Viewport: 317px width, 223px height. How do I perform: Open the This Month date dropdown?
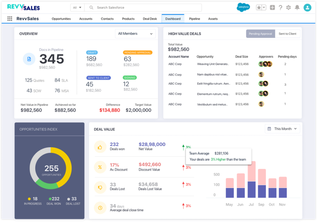click(282, 129)
